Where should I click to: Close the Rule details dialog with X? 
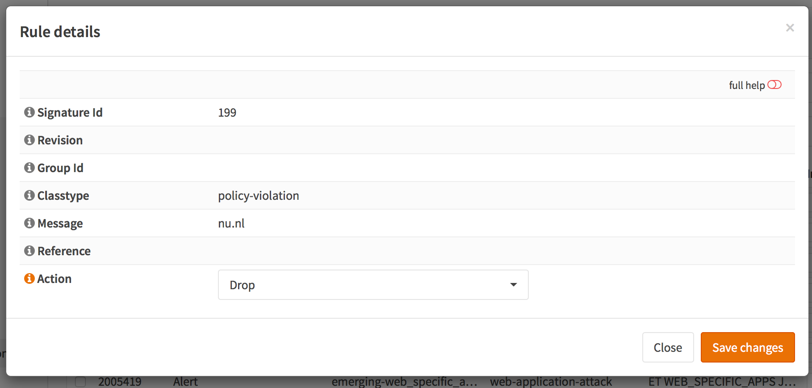click(x=790, y=28)
